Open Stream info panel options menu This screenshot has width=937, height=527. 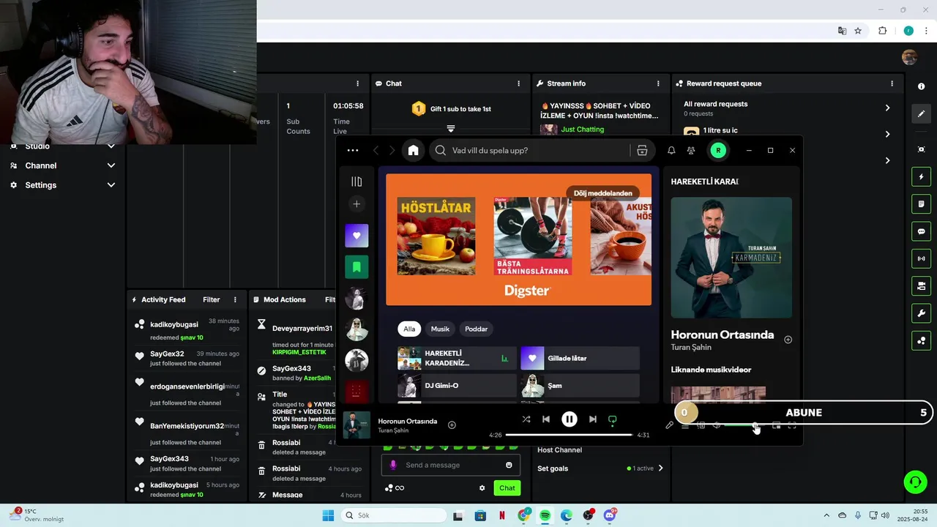pyautogui.click(x=658, y=83)
